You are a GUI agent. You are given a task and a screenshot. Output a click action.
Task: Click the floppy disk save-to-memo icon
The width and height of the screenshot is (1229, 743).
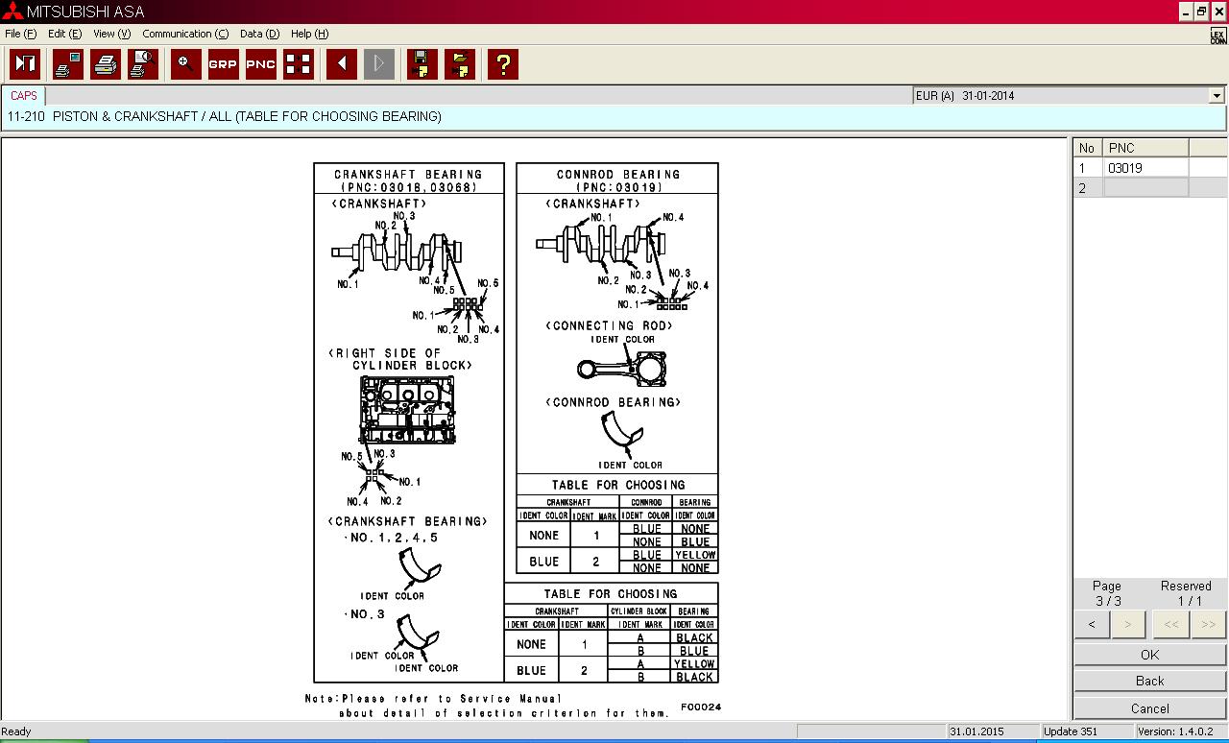(x=421, y=64)
